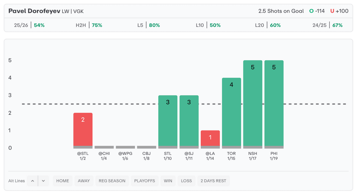Show the L10 games split
This screenshot has width=358, height=195.
click(208, 25)
